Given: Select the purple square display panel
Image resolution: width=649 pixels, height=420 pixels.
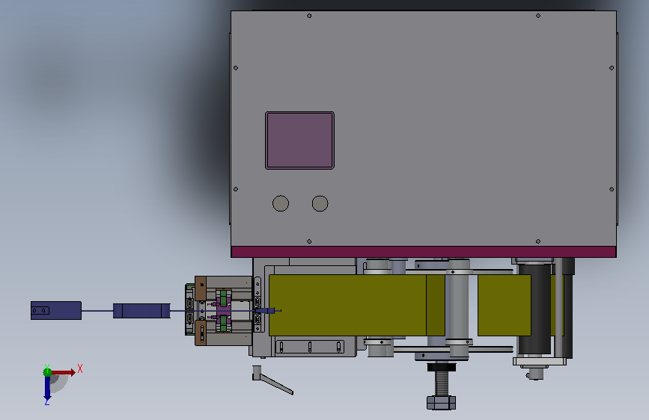Looking at the screenshot, I should click(x=299, y=140).
